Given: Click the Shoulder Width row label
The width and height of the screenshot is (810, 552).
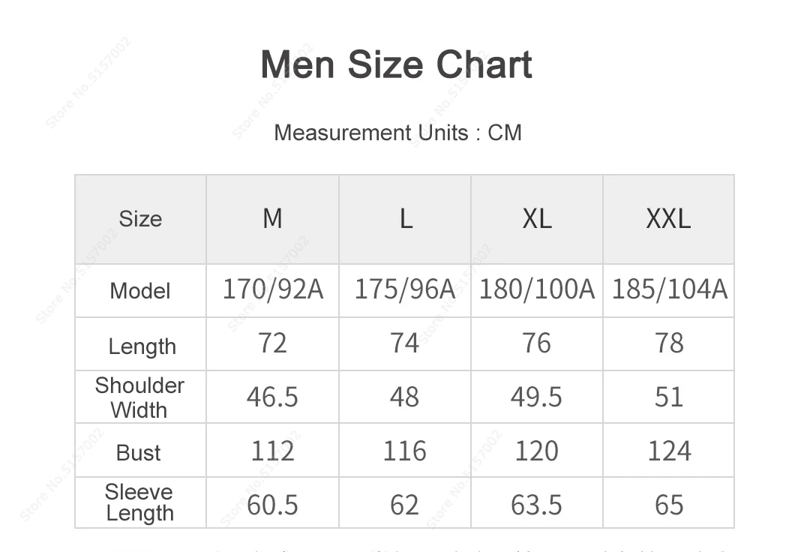Looking at the screenshot, I should click(139, 397).
